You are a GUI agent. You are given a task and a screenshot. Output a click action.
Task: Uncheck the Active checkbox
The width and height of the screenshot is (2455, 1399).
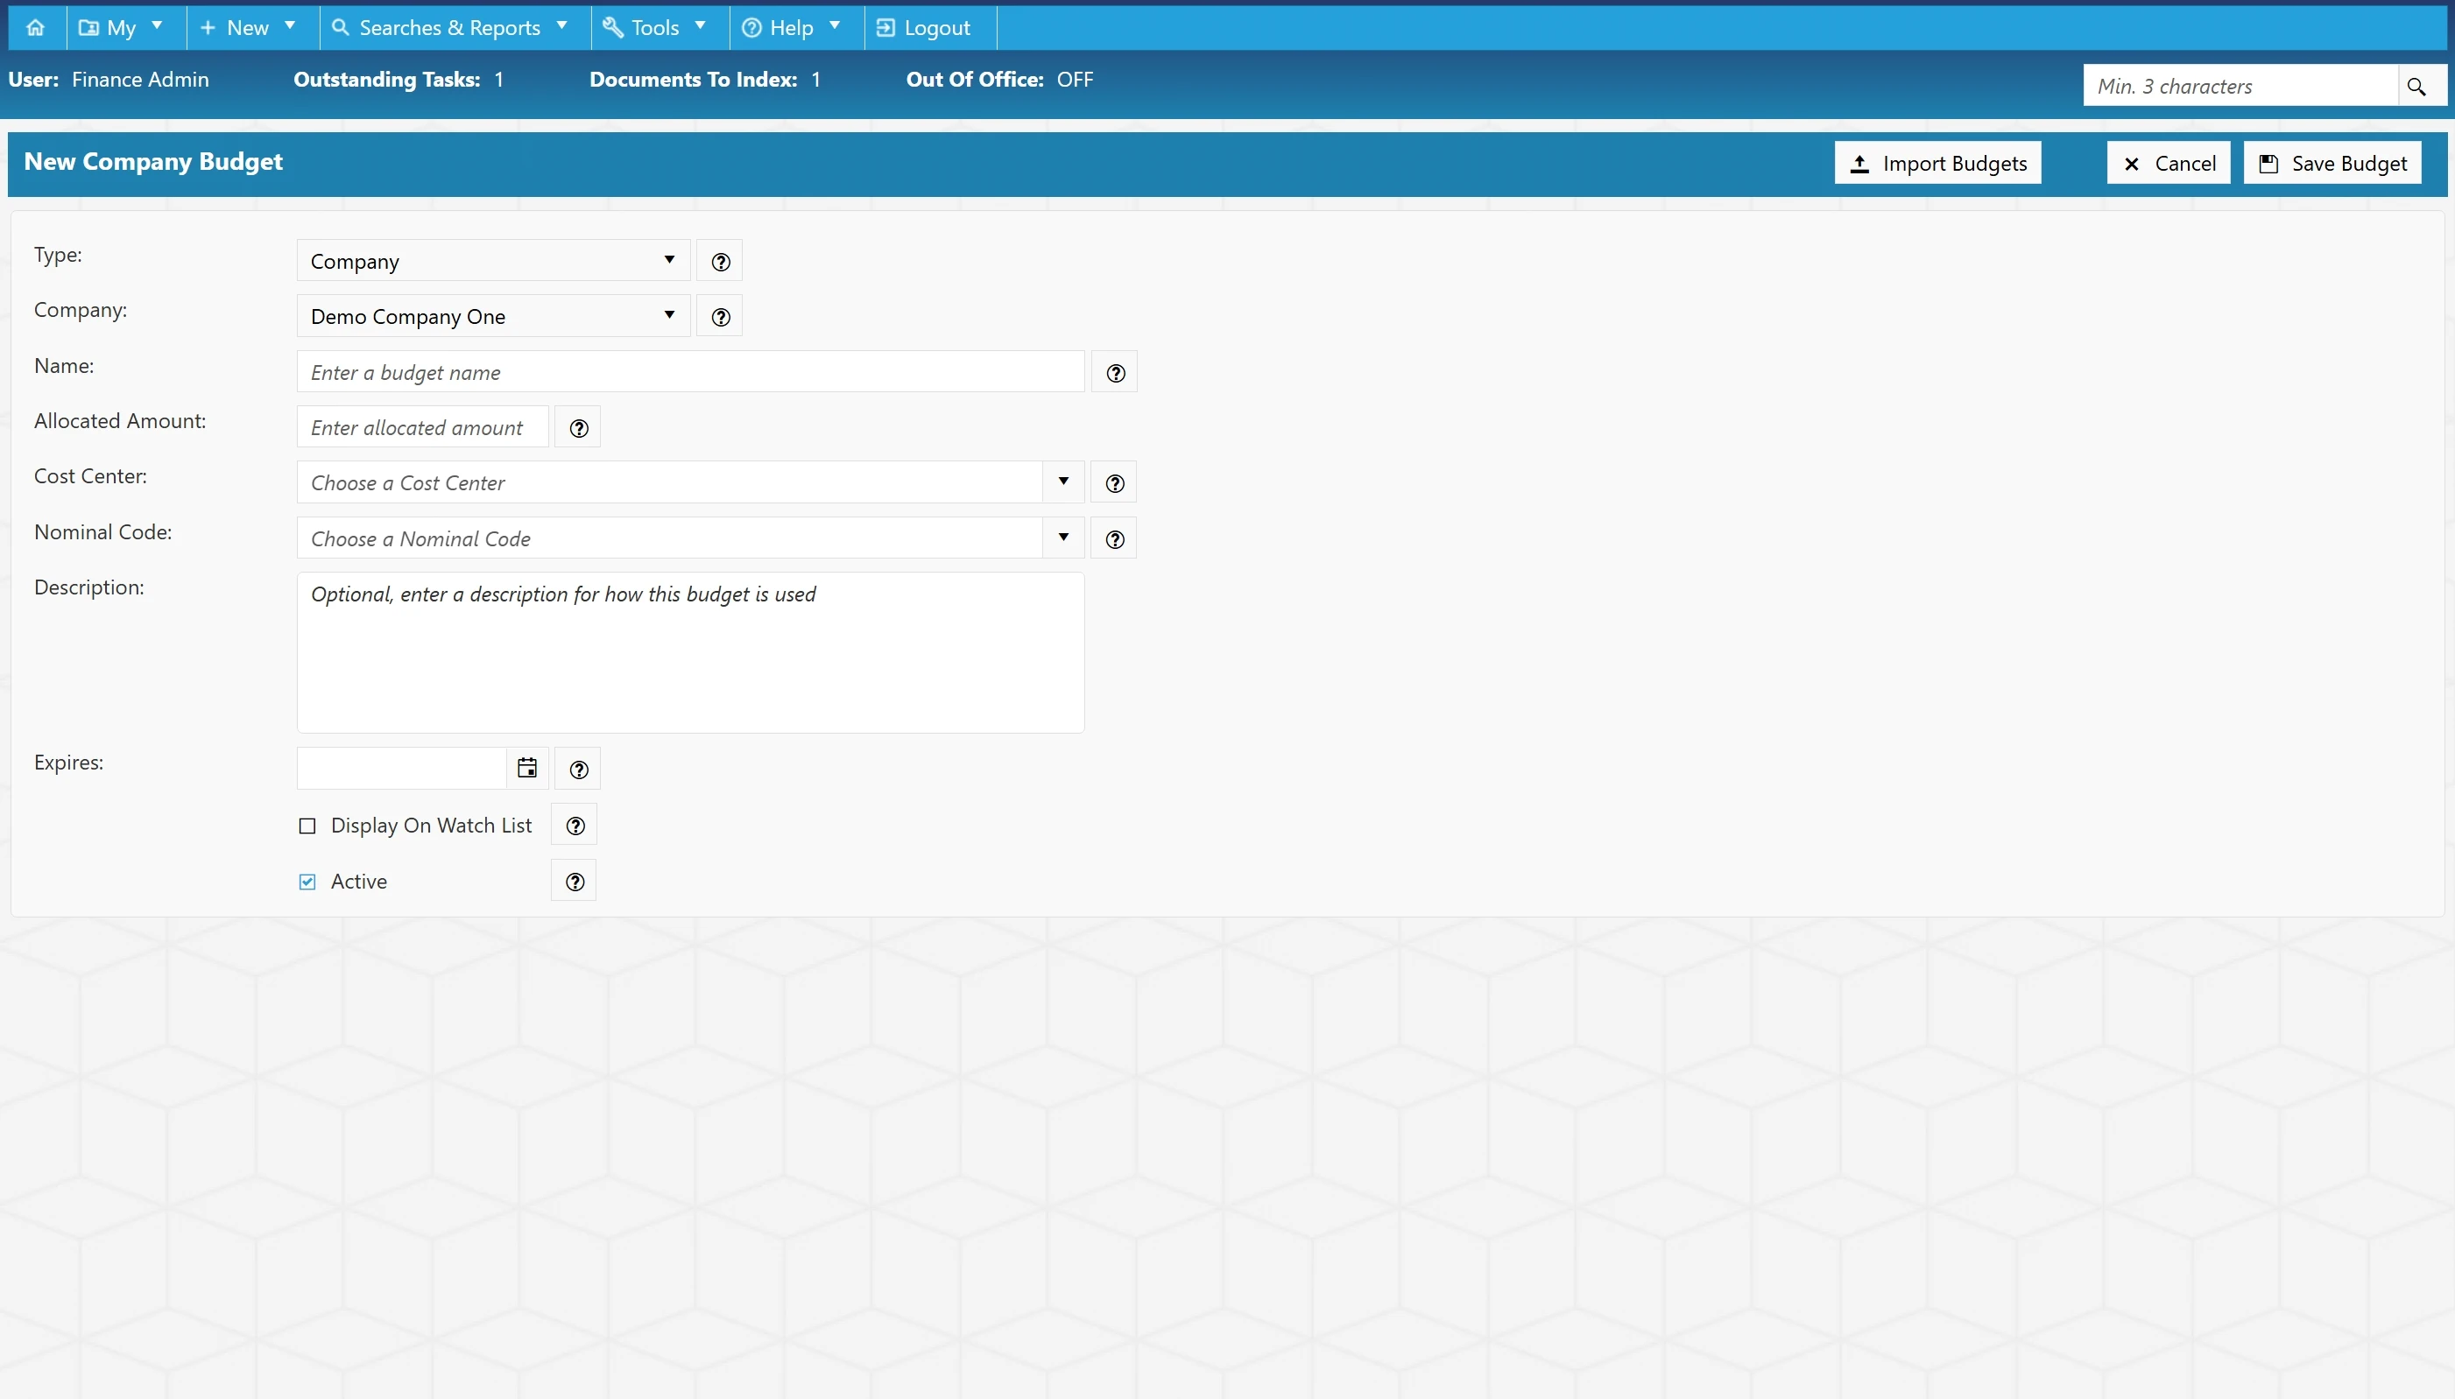pos(307,881)
